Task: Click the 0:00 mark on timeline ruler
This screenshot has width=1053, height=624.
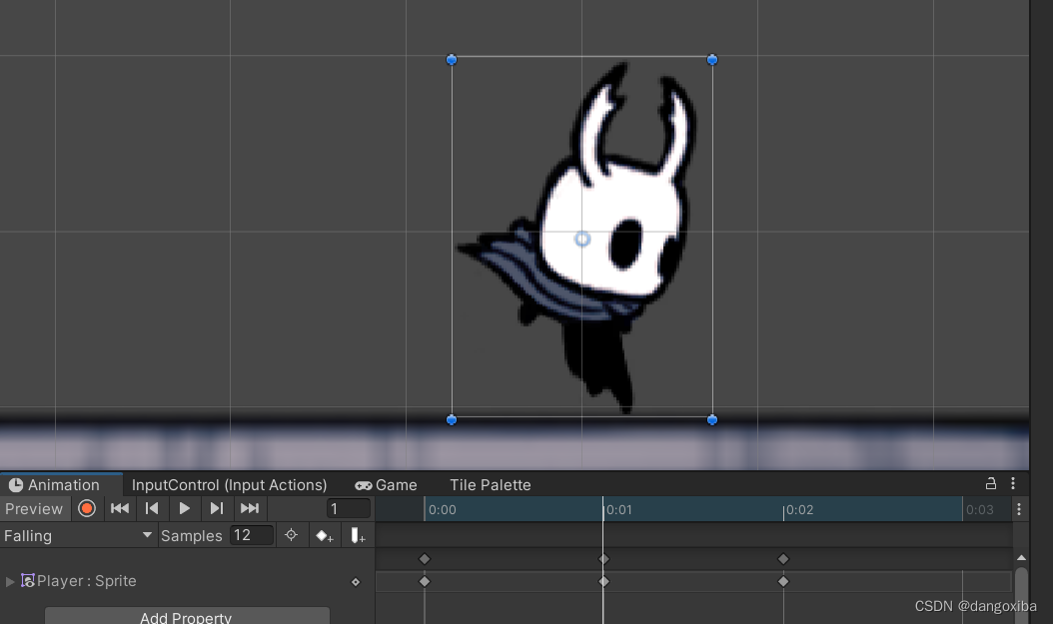Action: click(442, 510)
